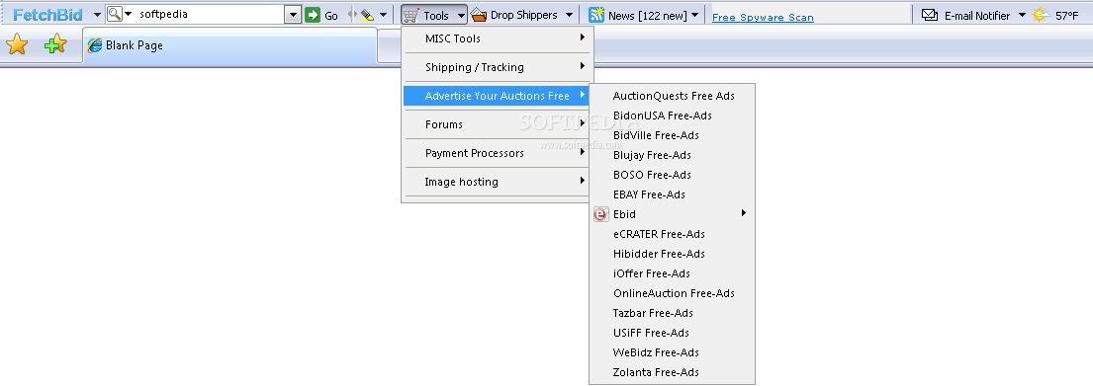Click the Internet Explorer icon on tab

coord(95,45)
